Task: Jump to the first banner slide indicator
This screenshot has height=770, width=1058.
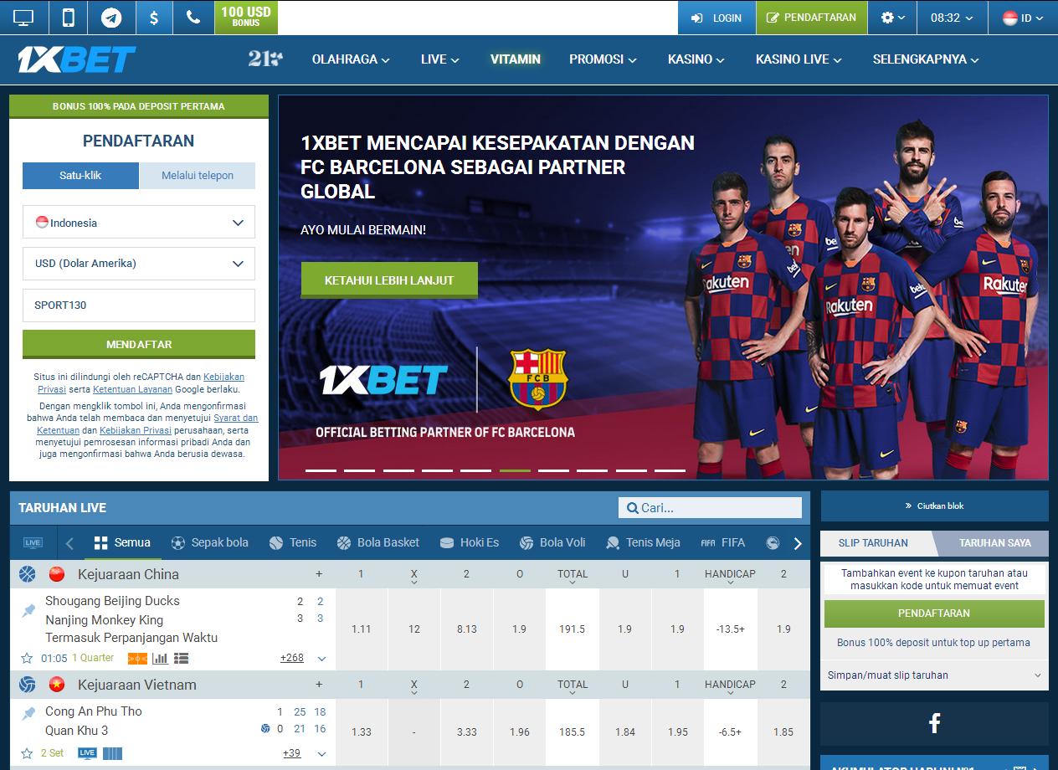Action: tap(321, 470)
